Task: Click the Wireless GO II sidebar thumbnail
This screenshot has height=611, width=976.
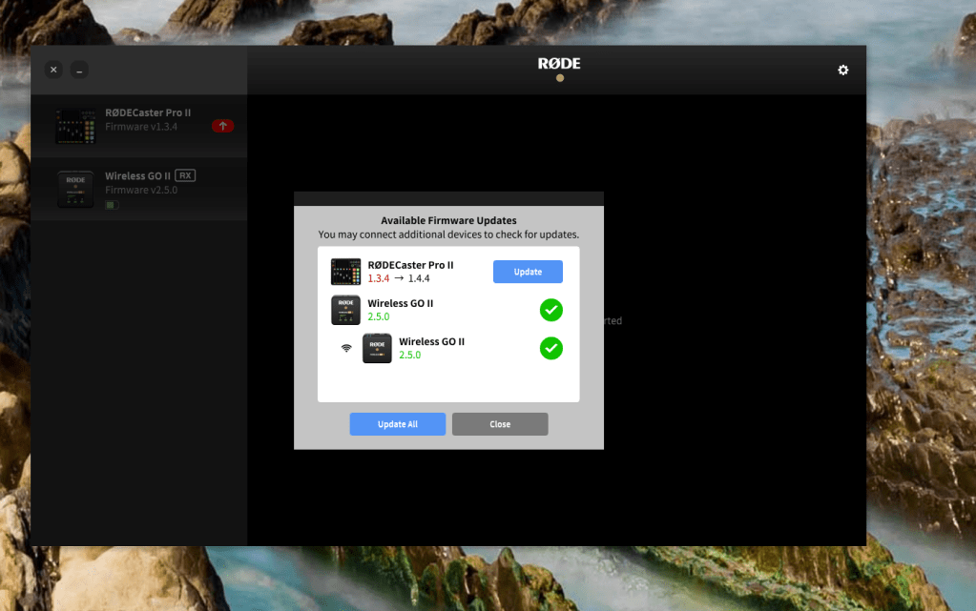Action: coord(75,189)
